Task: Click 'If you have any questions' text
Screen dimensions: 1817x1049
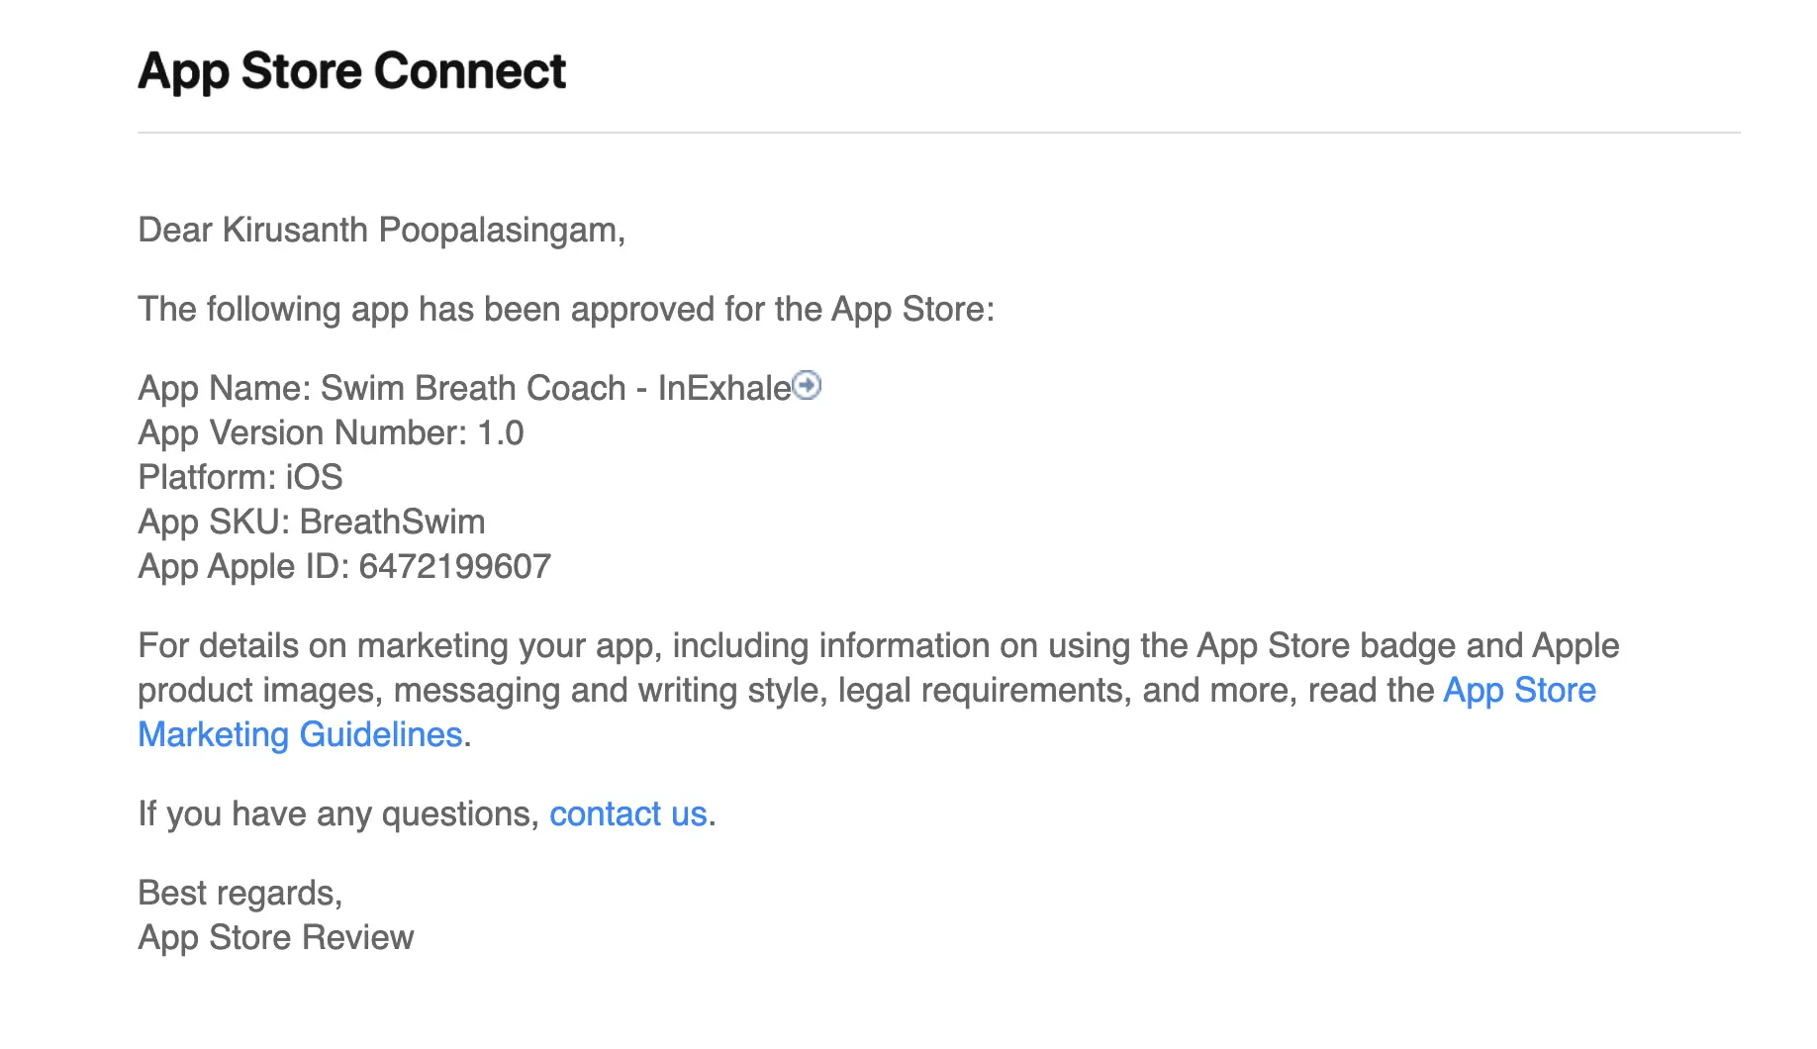Action: point(337,813)
